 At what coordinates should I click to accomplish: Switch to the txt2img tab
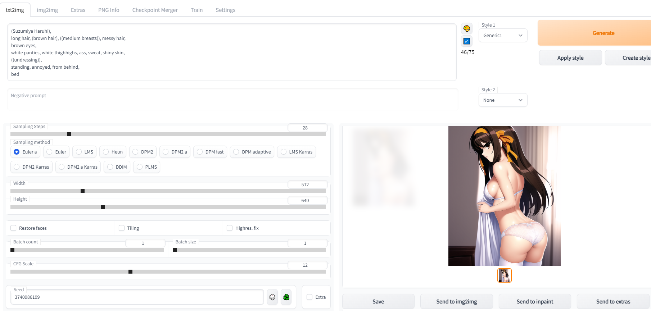(x=15, y=10)
